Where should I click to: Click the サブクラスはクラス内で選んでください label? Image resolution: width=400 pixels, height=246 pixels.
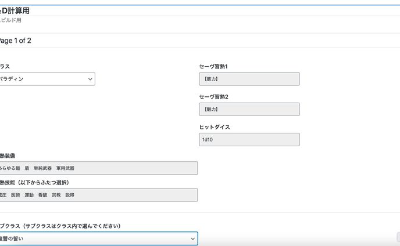60,226
